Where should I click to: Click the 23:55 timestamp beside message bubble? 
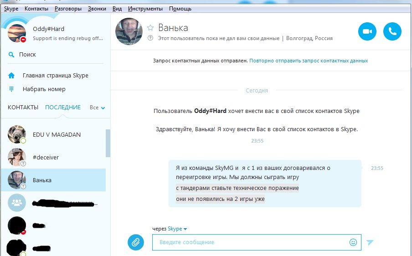377,168
